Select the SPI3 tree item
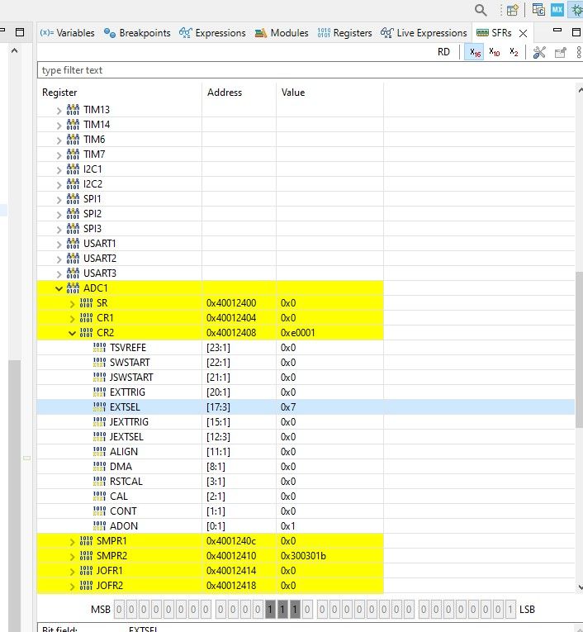The height and width of the screenshot is (632, 583). [92, 229]
